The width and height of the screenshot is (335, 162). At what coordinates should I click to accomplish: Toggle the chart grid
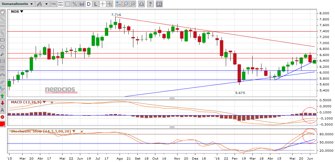(x=67, y=4)
